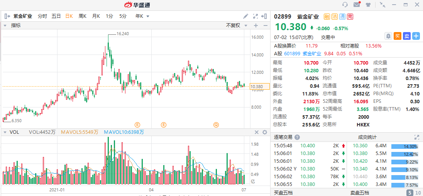Click the customer service headset icon
423x196 pixels.
coord(345,5)
